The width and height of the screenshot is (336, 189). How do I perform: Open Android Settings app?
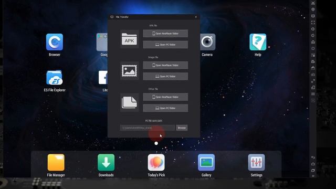pos(257,162)
